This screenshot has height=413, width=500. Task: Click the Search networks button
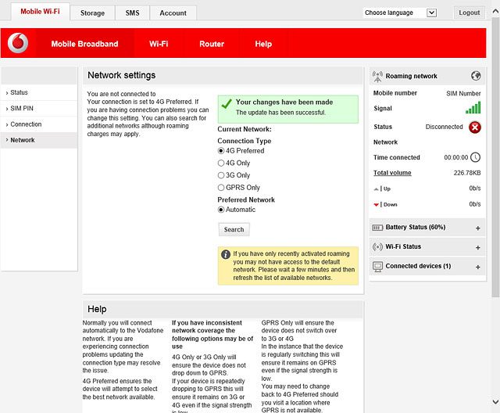click(234, 229)
